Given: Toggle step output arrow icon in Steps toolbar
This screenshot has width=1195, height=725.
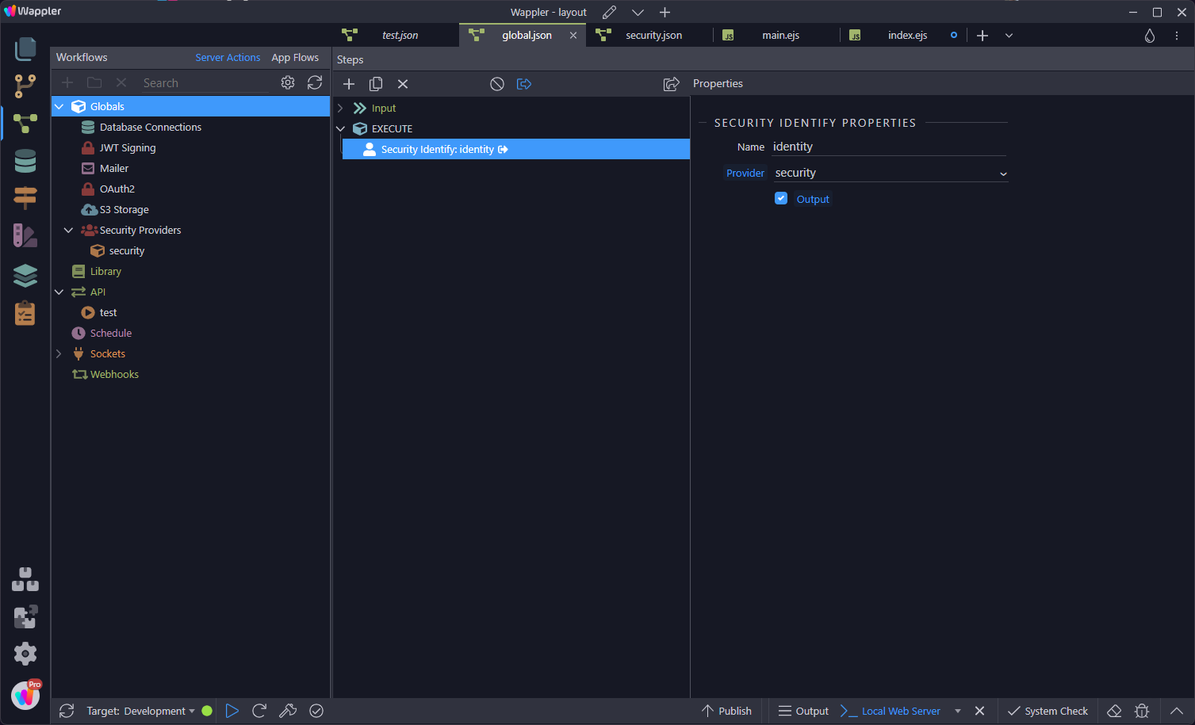Looking at the screenshot, I should [524, 84].
